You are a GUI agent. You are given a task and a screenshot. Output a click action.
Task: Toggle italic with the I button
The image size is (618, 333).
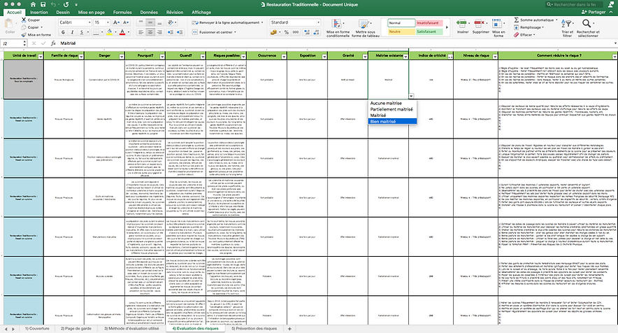[72, 32]
